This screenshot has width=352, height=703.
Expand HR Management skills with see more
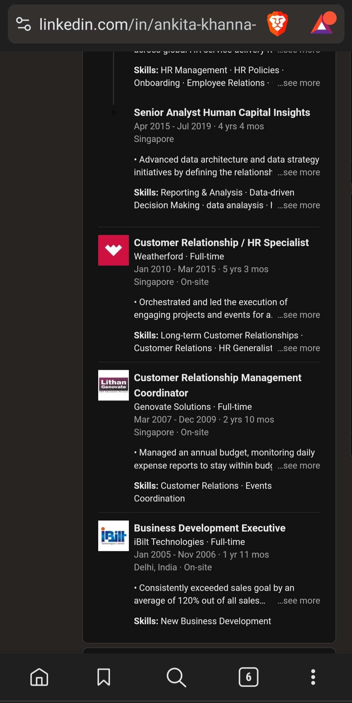(299, 83)
